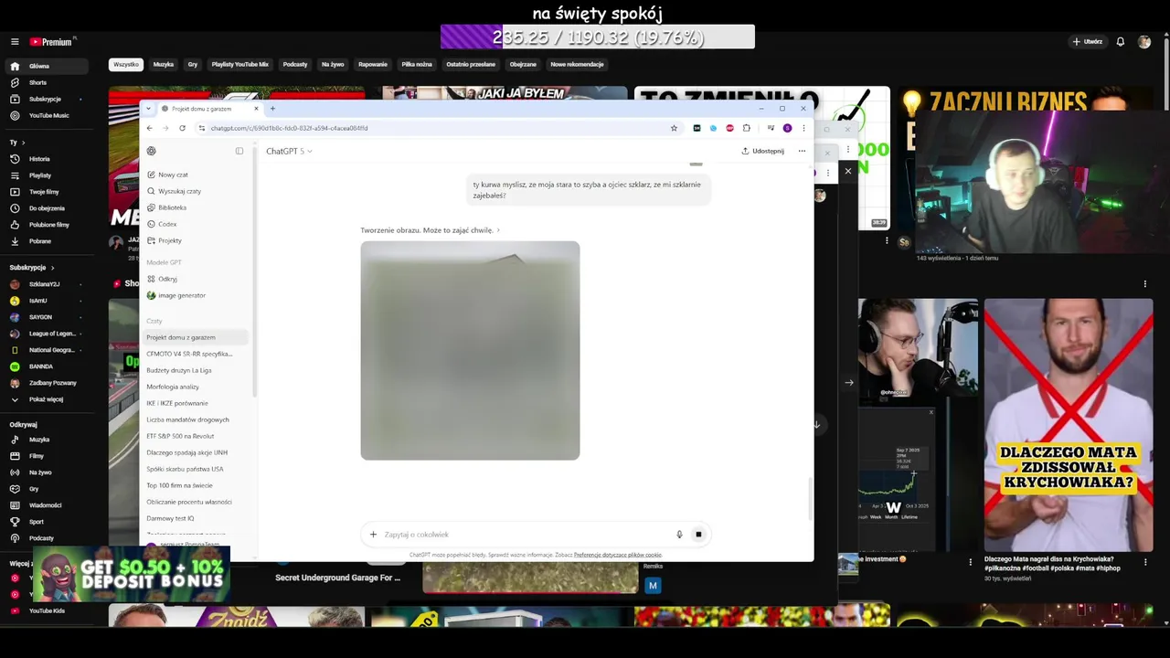Image resolution: width=1170 pixels, height=658 pixels.
Task: Select the Muzyka filter chip
Action: coord(164,64)
